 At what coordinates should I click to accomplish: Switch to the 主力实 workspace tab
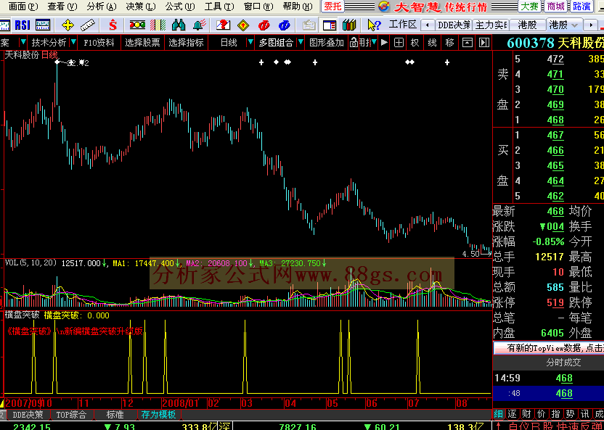[491, 25]
